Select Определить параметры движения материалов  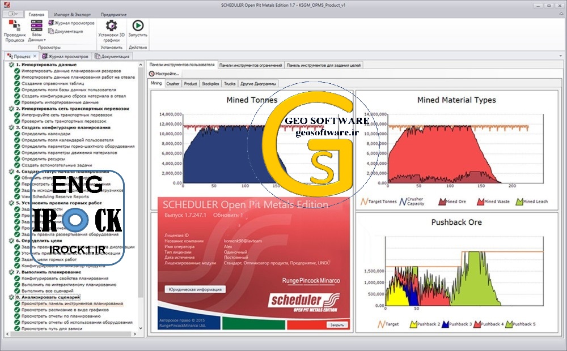coord(69,153)
